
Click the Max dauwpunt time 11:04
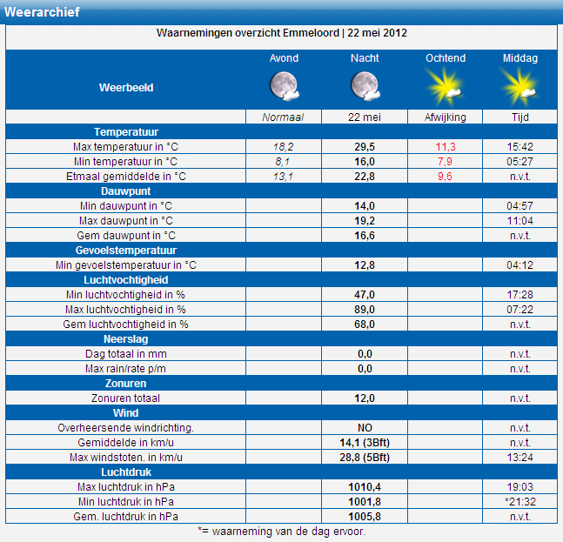point(519,221)
